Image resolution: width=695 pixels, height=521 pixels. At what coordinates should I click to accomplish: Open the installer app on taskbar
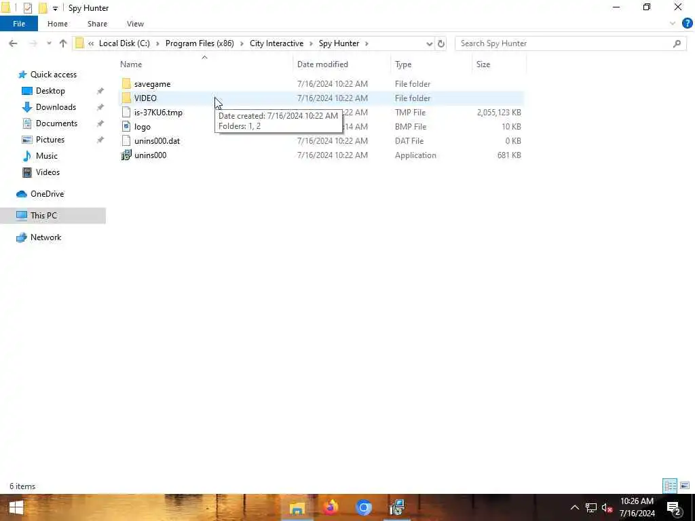(396, 507)
